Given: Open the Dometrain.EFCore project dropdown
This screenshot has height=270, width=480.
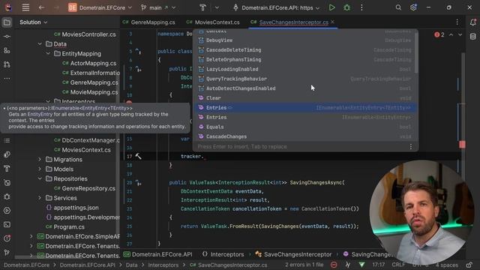Looking at the screenshot, I should tap(100, 7).
